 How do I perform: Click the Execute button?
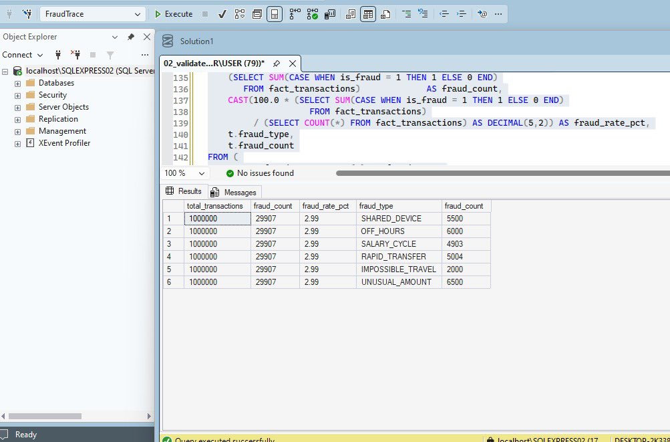[x=174, y=14]
